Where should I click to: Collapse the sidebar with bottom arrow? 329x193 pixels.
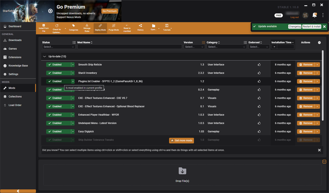[x=18, y=191]
